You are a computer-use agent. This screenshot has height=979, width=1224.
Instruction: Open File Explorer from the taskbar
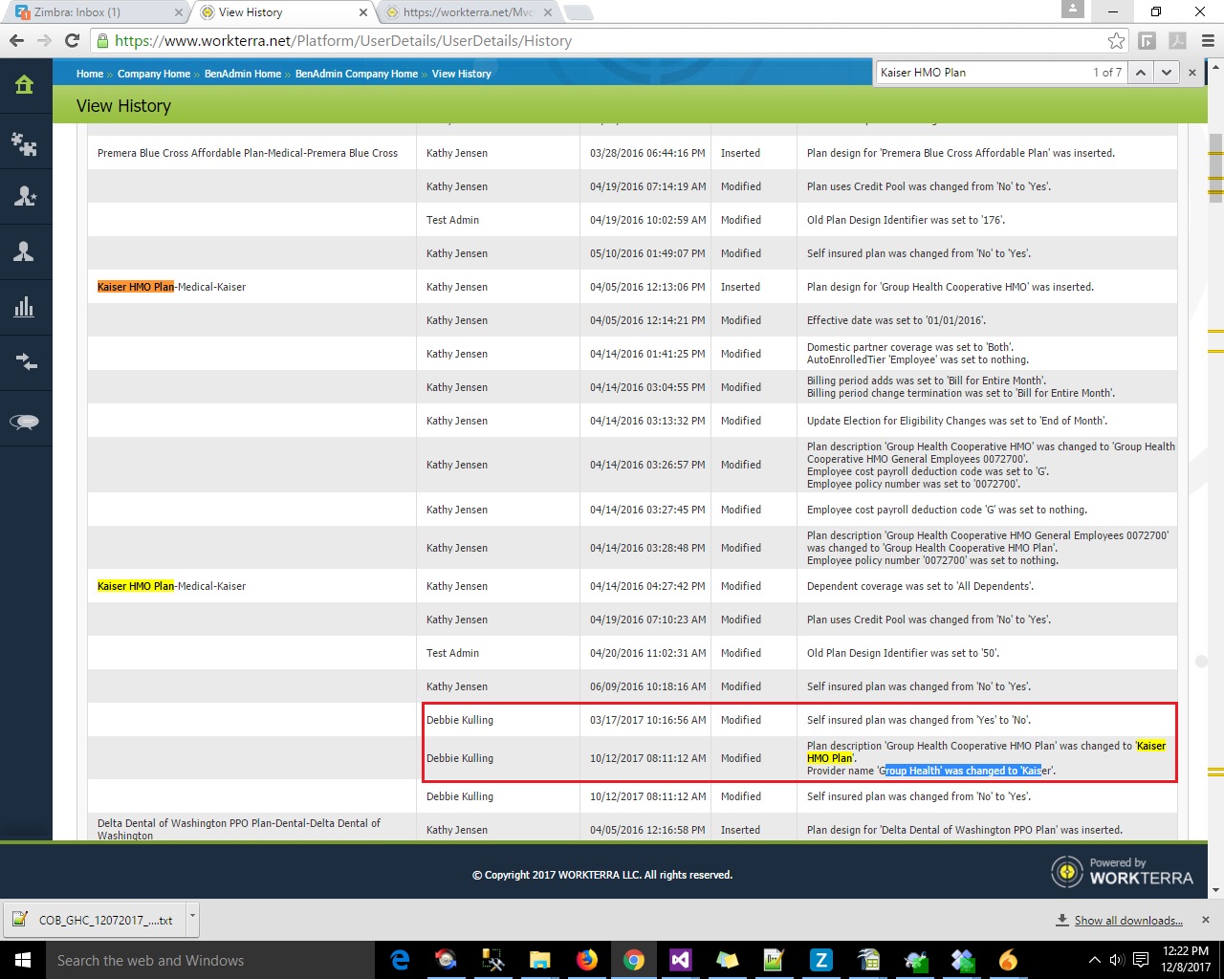point(539,960)
